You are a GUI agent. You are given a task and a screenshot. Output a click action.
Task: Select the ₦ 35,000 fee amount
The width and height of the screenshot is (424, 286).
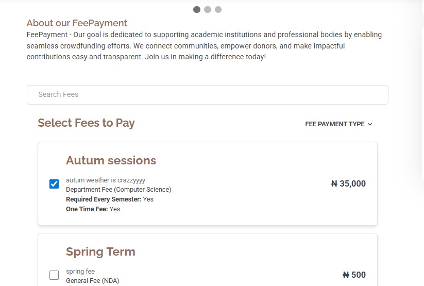pos(348,183)
